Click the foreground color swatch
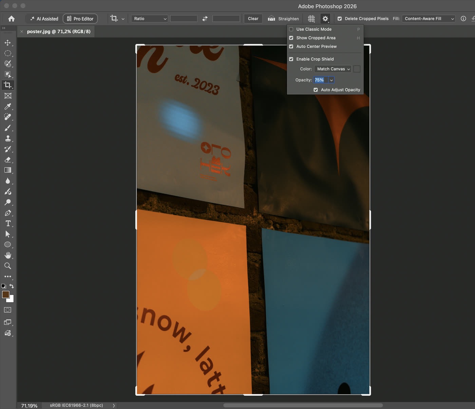This screenshot has width=475, height=409. point(6,294)
